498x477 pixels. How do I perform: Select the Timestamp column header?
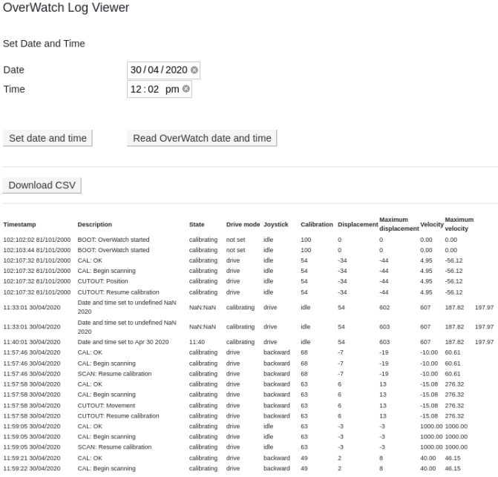click(20, 224)
